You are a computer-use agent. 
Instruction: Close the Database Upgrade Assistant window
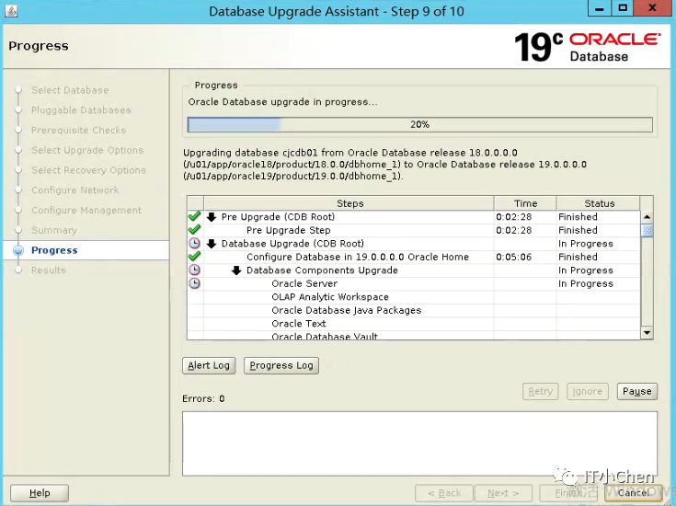tap(652, 8)
